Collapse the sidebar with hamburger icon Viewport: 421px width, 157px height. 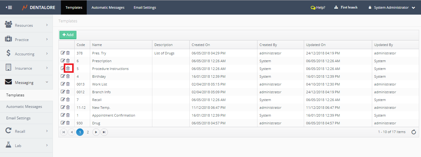coord(9,7)
